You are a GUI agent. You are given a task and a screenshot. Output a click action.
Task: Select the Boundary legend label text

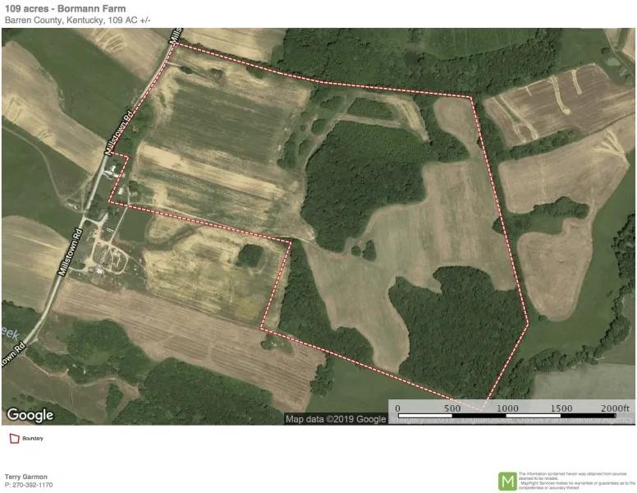(33, 439)
